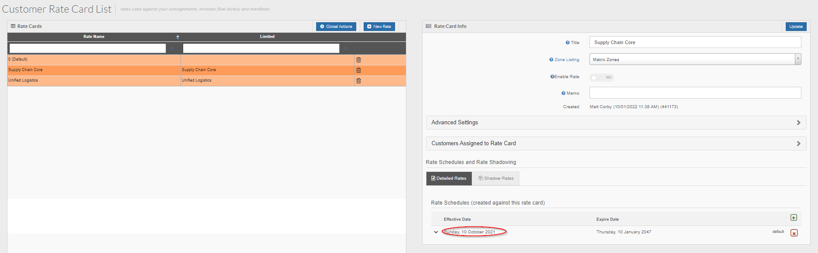Click the Update button

796,27
